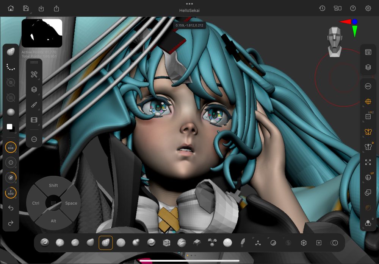This screenshot has width=379, height=264.
Task: Save the HelloSekai project
Action: pyautogui.click(x=26, y=8)
